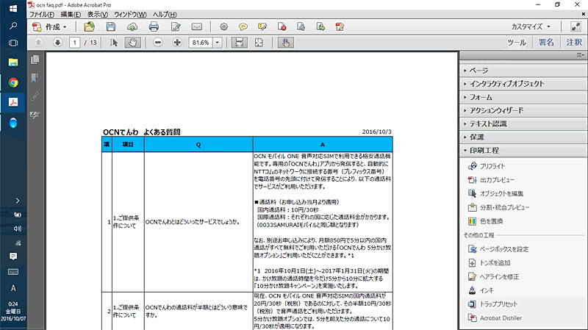
Task: Click the zoom percentage field 81.6%
Action: click(201, 43)
